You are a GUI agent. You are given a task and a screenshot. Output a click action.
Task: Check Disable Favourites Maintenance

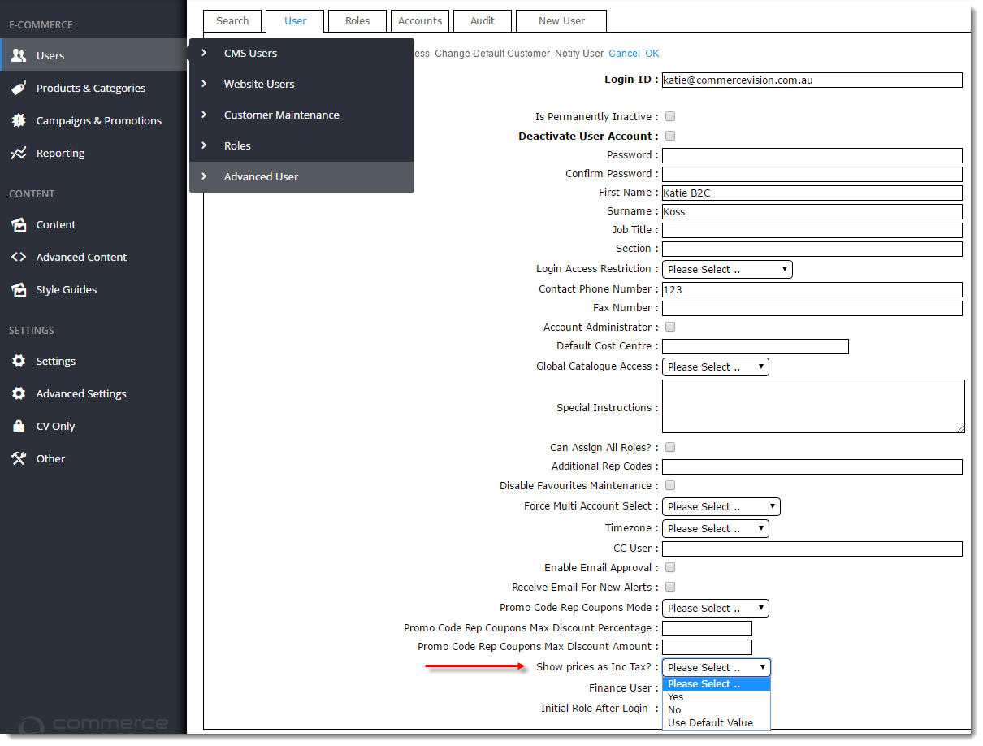670,486
